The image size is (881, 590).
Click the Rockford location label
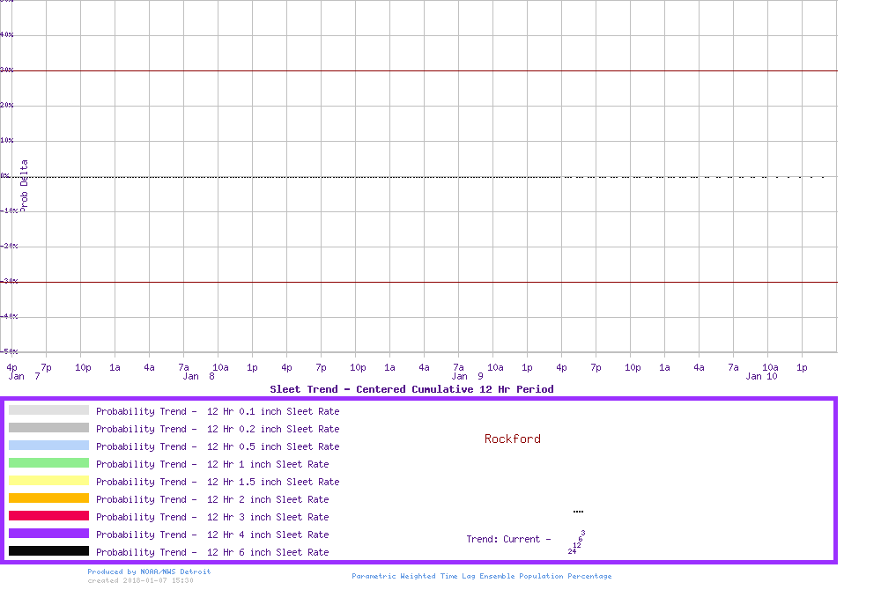tap(513, 439)
